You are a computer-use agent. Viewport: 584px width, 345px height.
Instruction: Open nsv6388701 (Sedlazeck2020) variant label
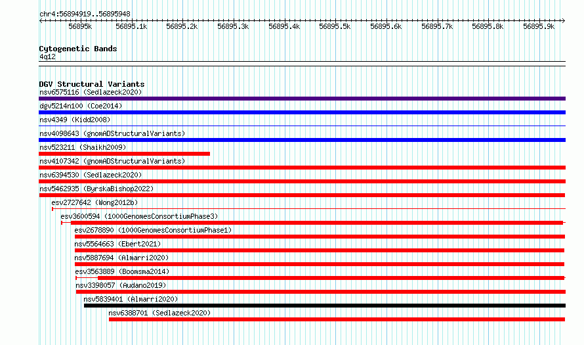pyautogui.click(x=159, y=313)
